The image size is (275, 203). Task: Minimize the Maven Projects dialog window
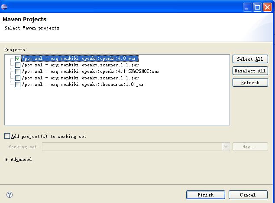247,7
